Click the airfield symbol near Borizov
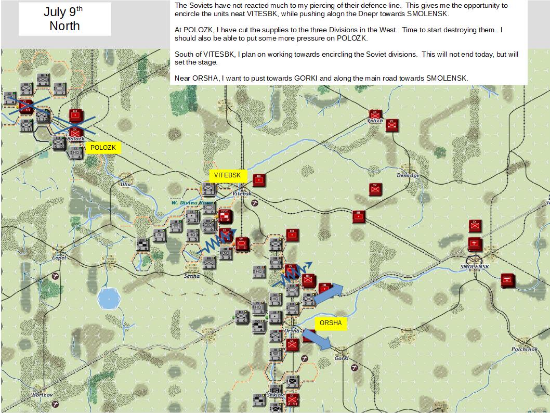This screenshot has width=550, height=413. pyautogui.click(x=55, y=404)
